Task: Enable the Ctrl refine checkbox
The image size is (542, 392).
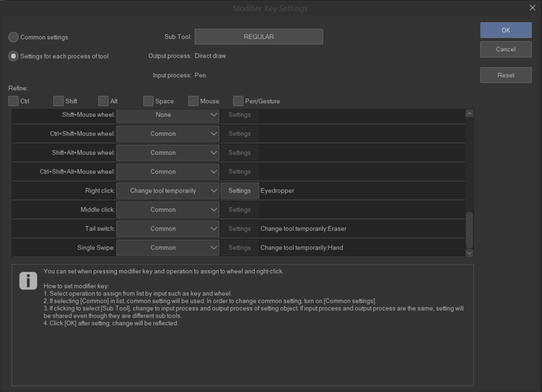Action: (x=14, y=101)
